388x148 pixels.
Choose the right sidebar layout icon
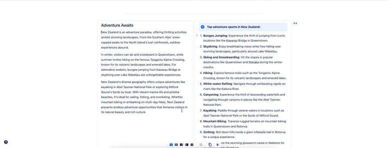point(181,145)
